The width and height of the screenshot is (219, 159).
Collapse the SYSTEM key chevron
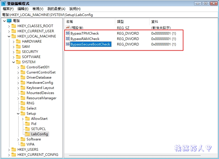(13, 62)
